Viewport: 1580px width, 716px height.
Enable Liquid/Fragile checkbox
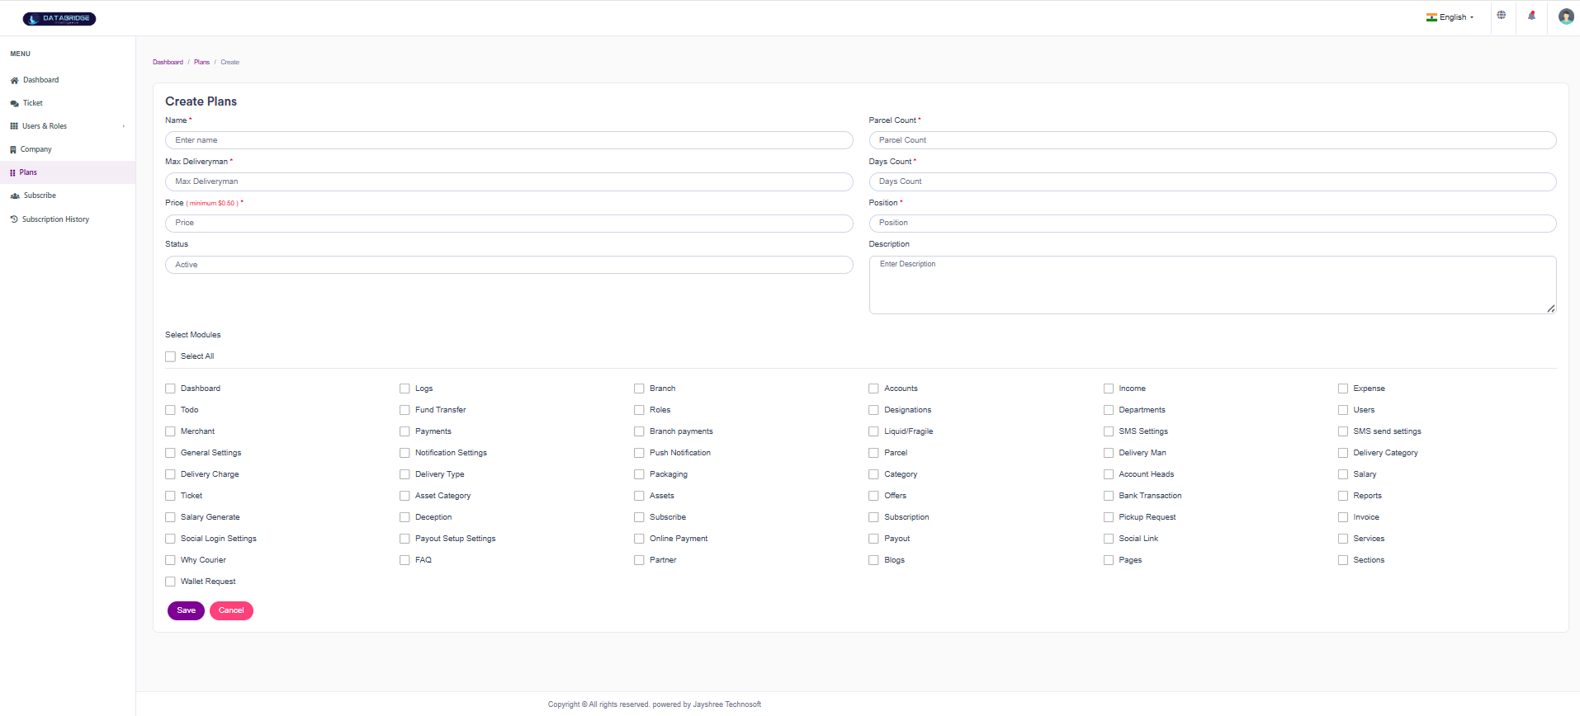tap(873, 431)
